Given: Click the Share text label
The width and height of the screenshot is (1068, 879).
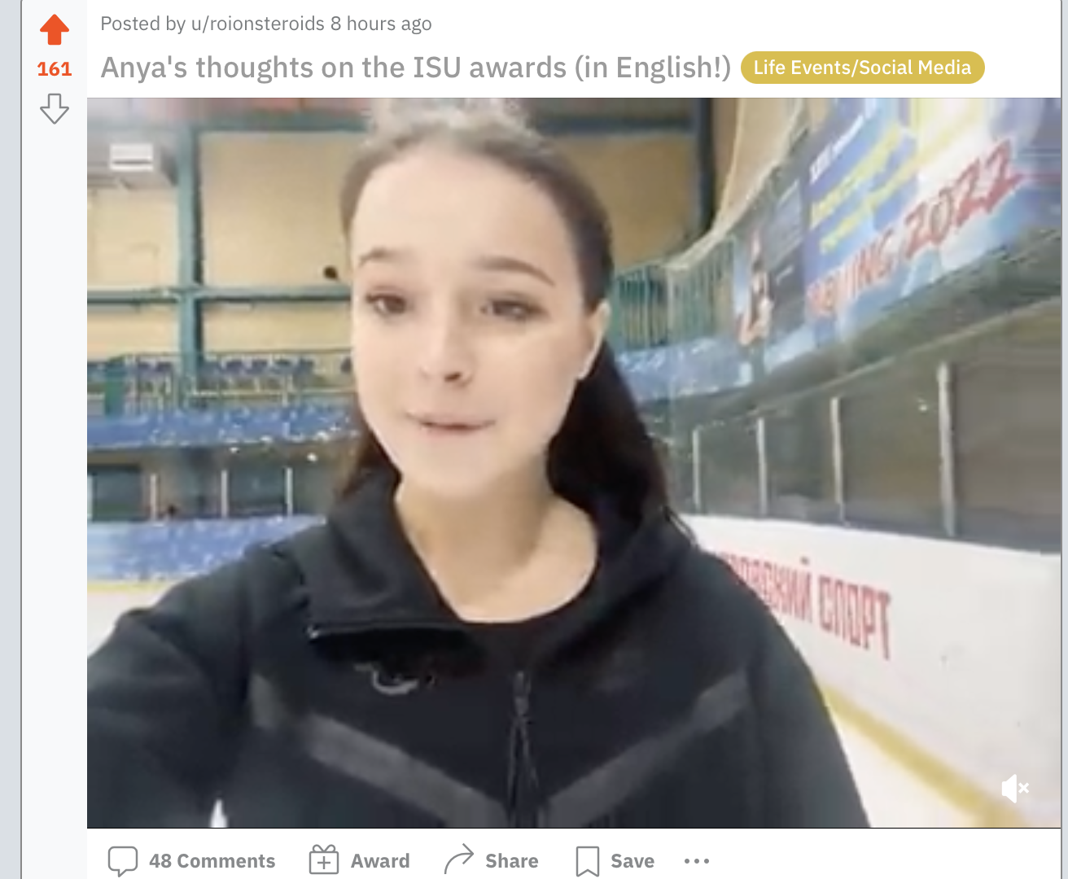Looking at the screenshot, I should click(512, 861).
